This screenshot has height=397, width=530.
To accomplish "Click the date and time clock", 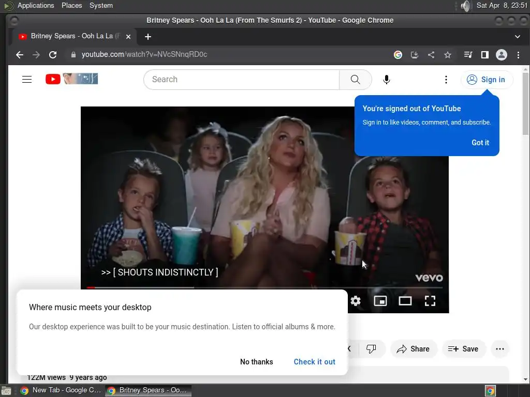I will 502,5.
